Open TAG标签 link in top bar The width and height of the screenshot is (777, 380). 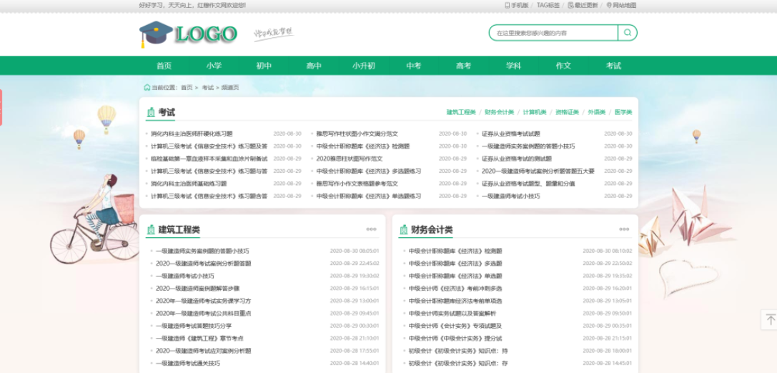tap(548, 5)
